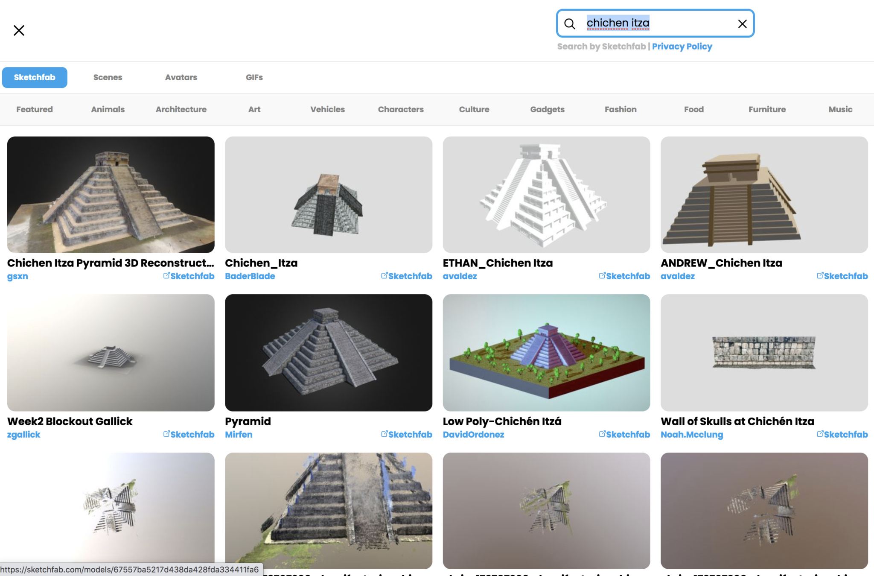This screenshot has height=576, width=874.
Task: Close the search panel via the top-left X
Action: (x=19, y=30)
